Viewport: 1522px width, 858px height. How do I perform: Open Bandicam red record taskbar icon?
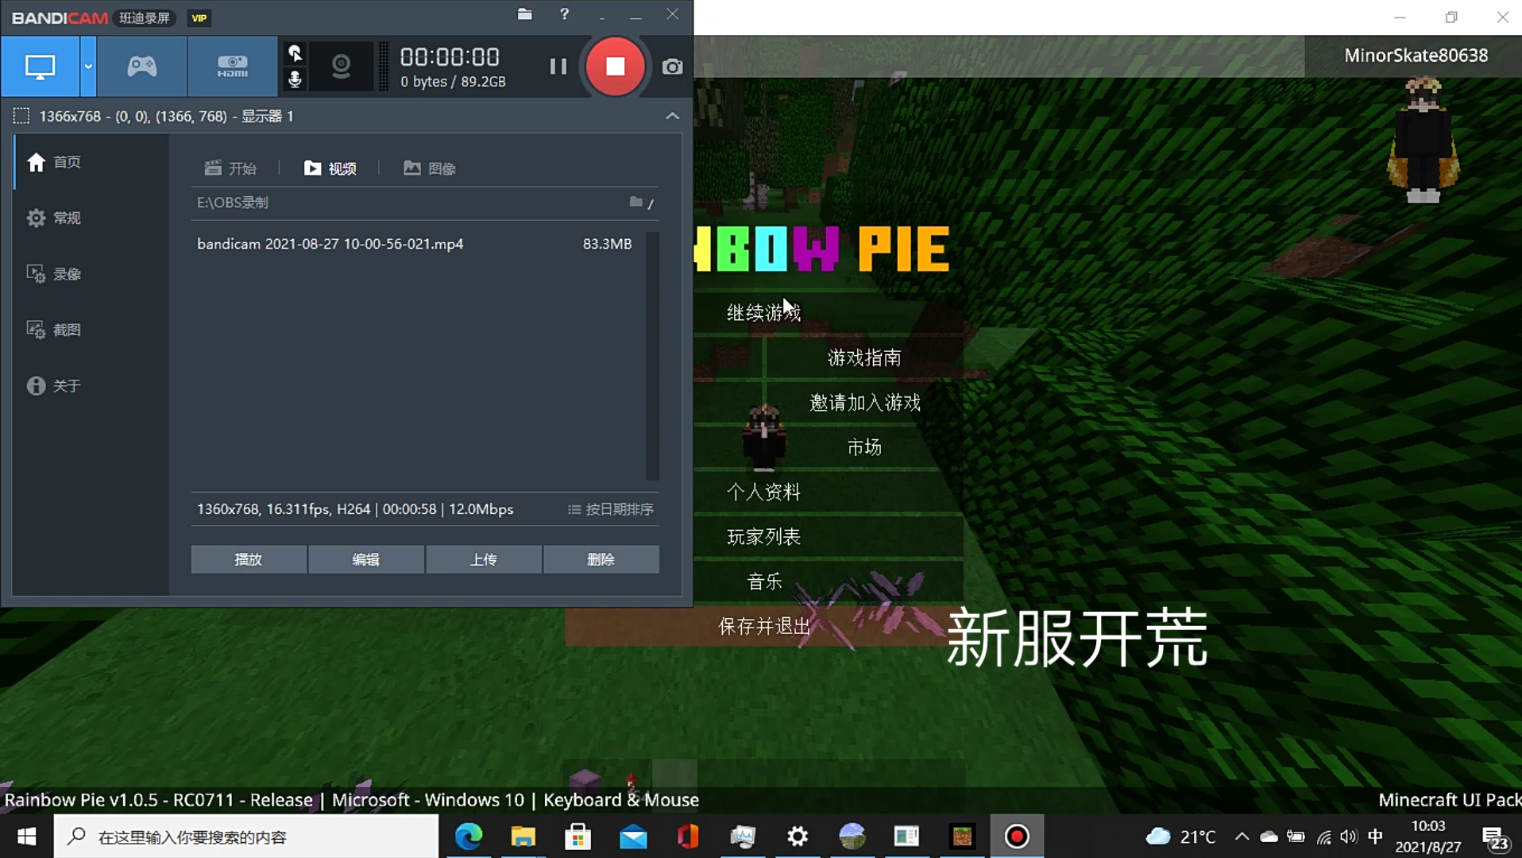(x=1017, y=837)
